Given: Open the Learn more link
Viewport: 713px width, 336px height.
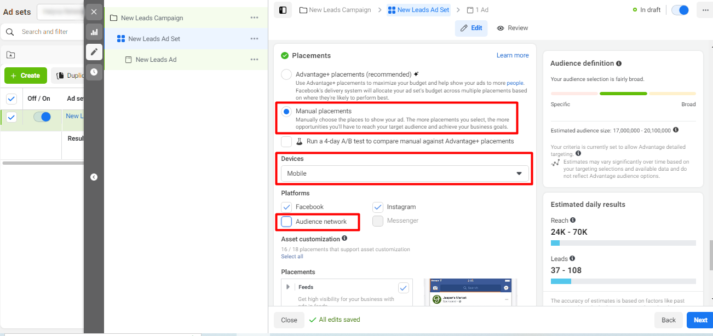Looking at the screenshot, I should point(513,55).
